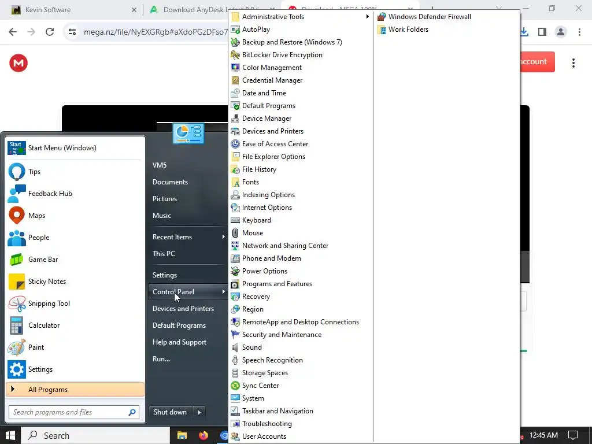
Task: Open File History icon
Action: [235, 169]
